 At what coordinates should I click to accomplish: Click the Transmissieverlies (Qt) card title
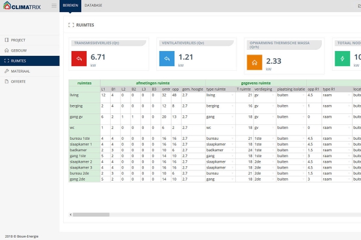pos(97,43)
